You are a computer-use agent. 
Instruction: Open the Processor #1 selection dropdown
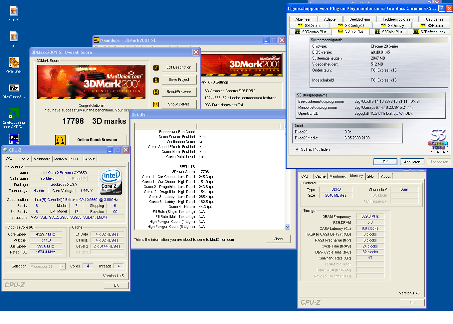tap(63, 266)
